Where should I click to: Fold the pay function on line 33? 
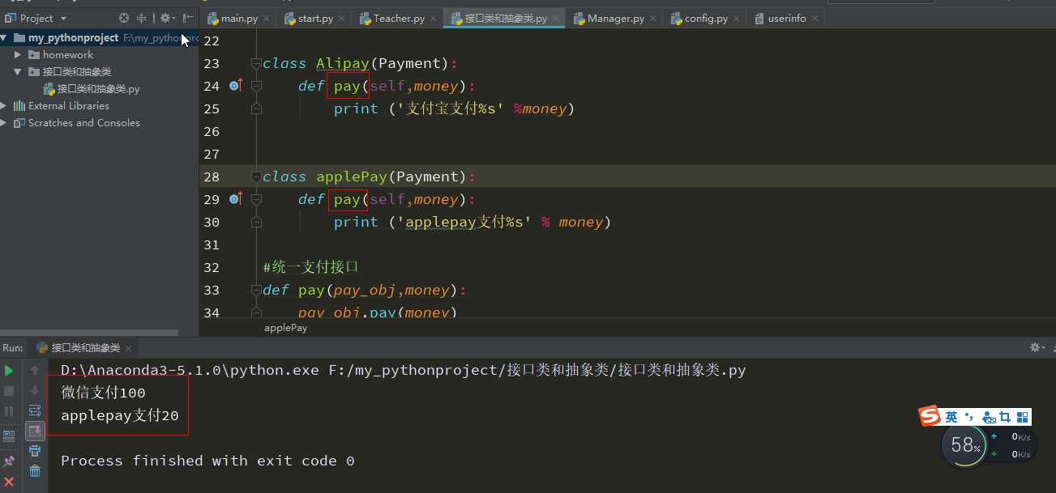point(256,290)
